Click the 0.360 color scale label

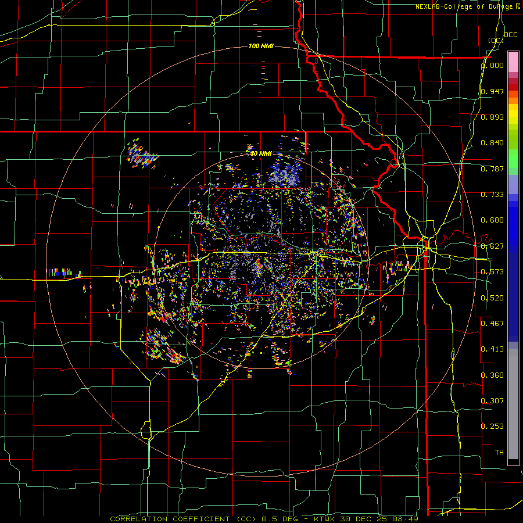492,375
